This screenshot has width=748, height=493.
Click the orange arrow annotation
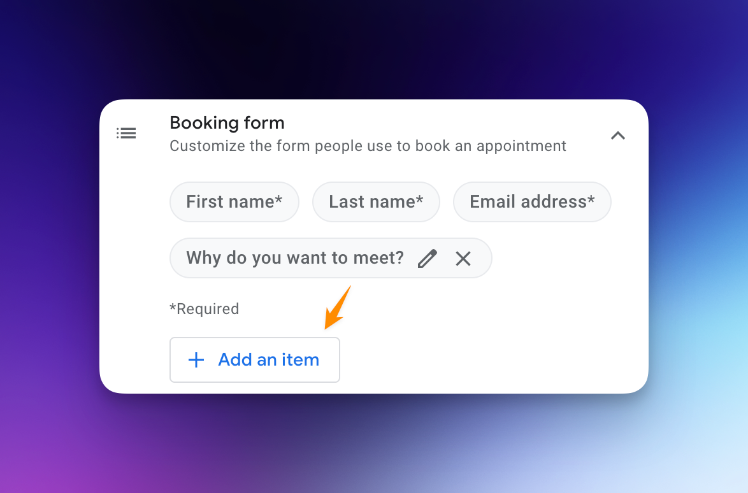coord(338,308)
